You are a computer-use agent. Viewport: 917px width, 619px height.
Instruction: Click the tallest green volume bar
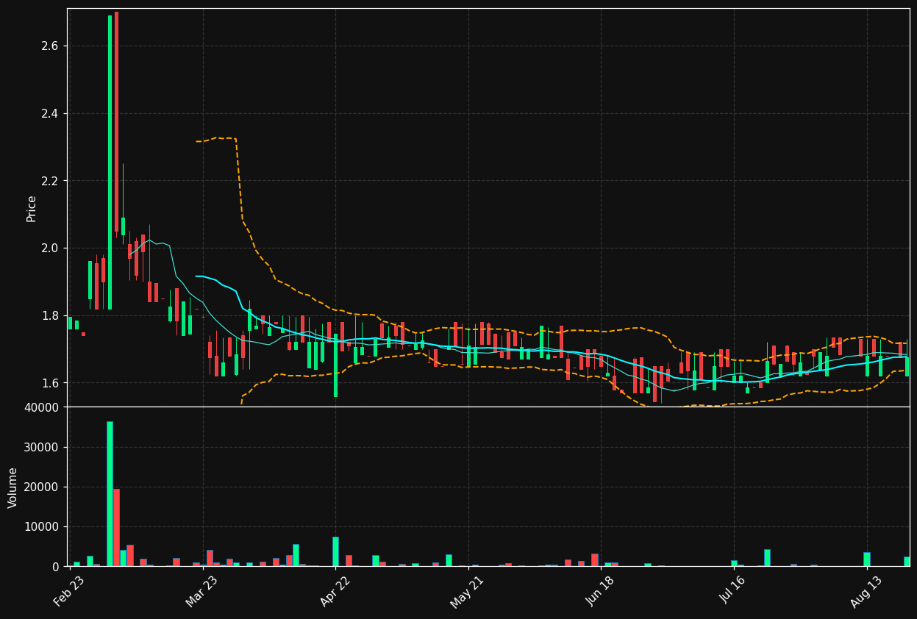(x=110, y=494)
